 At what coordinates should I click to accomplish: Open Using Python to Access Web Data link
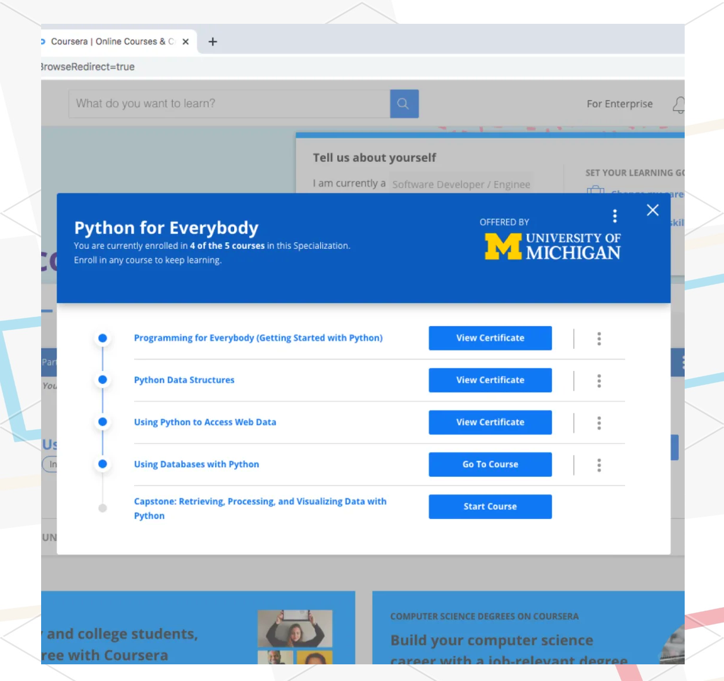pos(205,422)
